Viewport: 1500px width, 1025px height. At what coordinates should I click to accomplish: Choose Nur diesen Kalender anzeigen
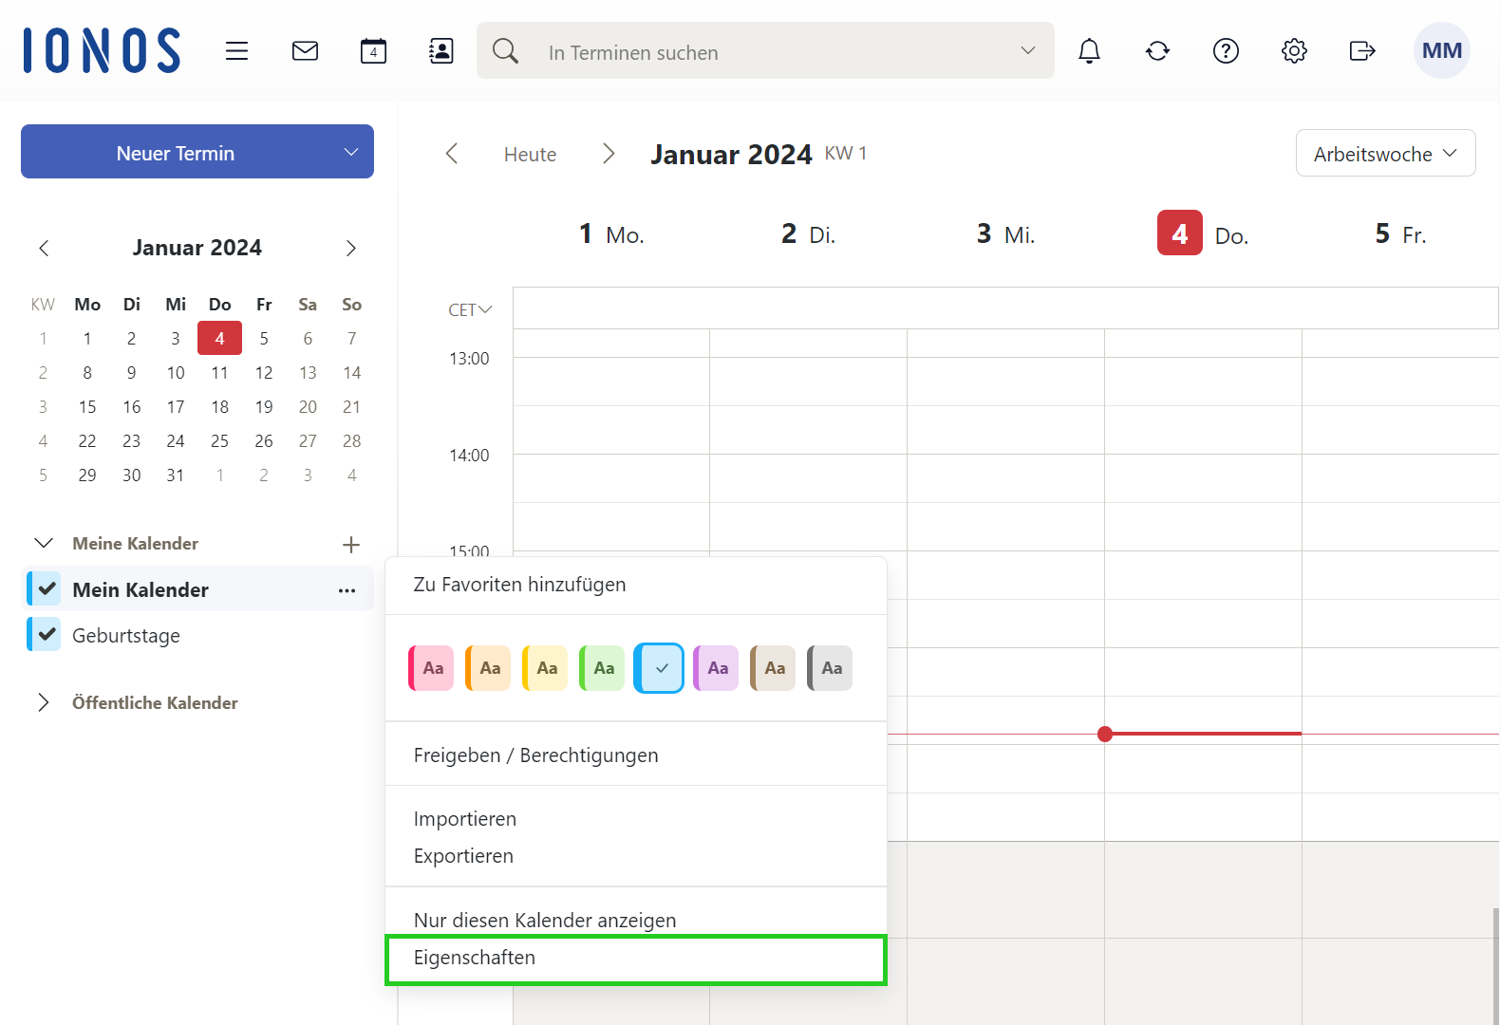tap(636, 920)
